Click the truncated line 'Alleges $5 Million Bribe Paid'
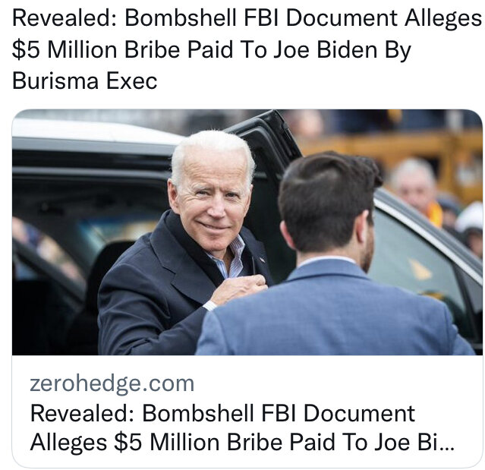The image size is (485, 470). tap(242, 442)
